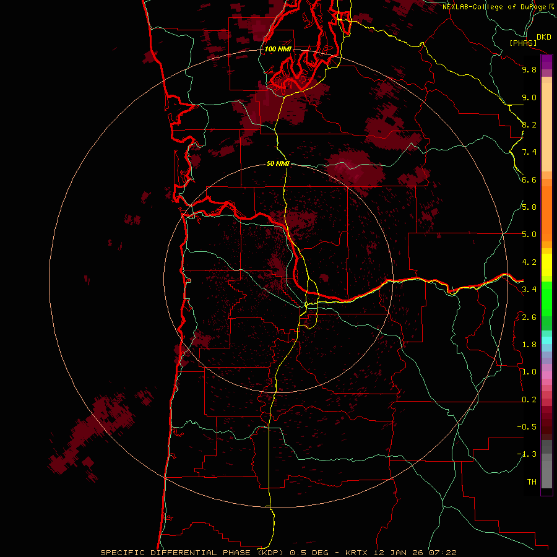The width and height of the screenshot is (557, 557).
Task: Pick the purple band atop the color scale
Action: (546, 63)
